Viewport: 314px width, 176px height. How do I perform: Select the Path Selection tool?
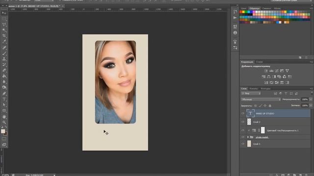(x=4, y=105)
